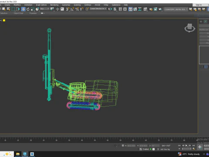Viewport: 209px width, 157px height.
Task: Toggle the Percent Snap button
Action: [x=77, y=9]
